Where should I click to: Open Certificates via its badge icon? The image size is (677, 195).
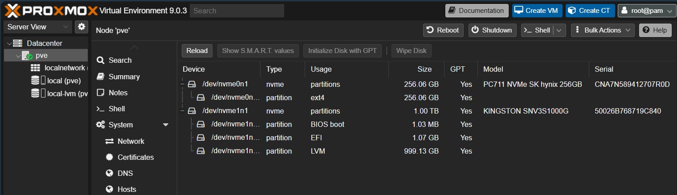109,157
